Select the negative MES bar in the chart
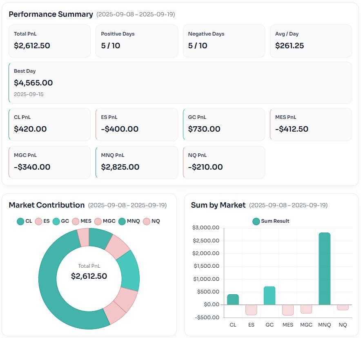Screen dimensions: 361x338 click(288, 310)
